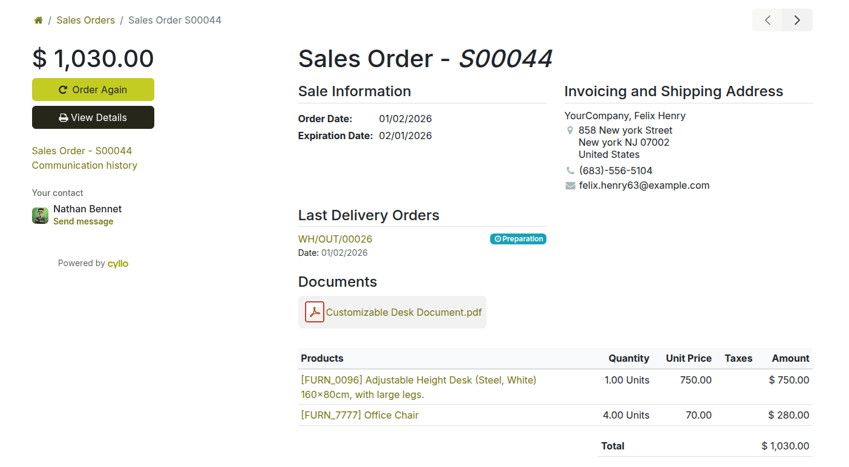Click the home icon in breadcrumb
Viewport: 849px width, 467px height.
pos(38,21)
